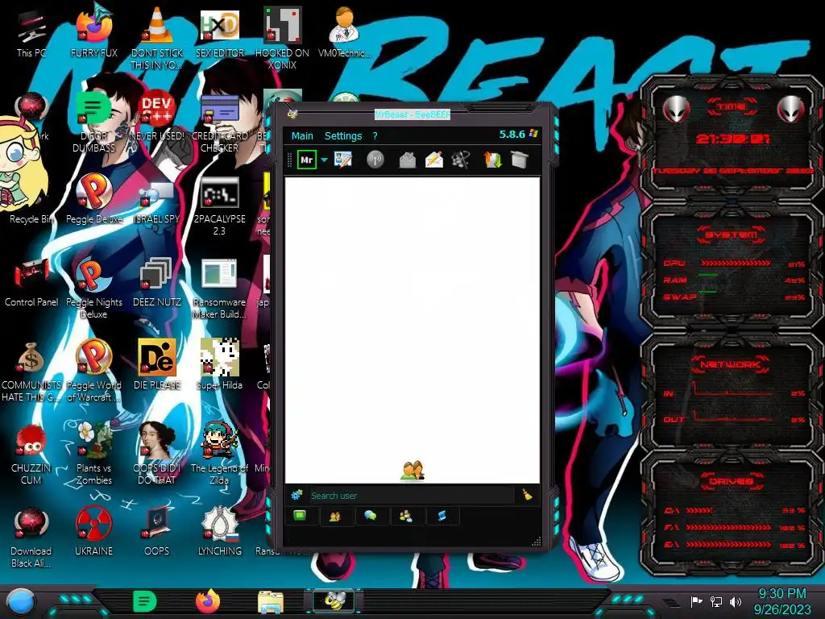Switch to the groups tab at bottom
The image size is (825, 619).
406,516
